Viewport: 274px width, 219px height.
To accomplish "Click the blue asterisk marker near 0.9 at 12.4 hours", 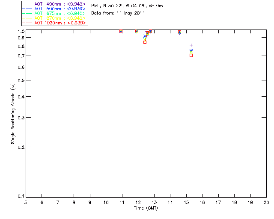I will coord(145,36).
